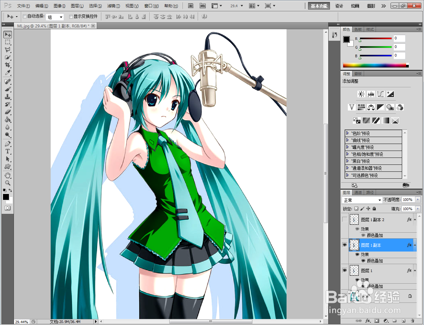424x325 pixels.
Task: Select the Quick Selection tool
Action: (8, 57)
